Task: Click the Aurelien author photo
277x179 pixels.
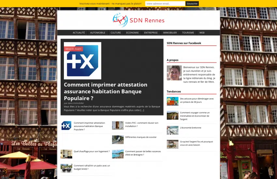Action: (174, 73)
